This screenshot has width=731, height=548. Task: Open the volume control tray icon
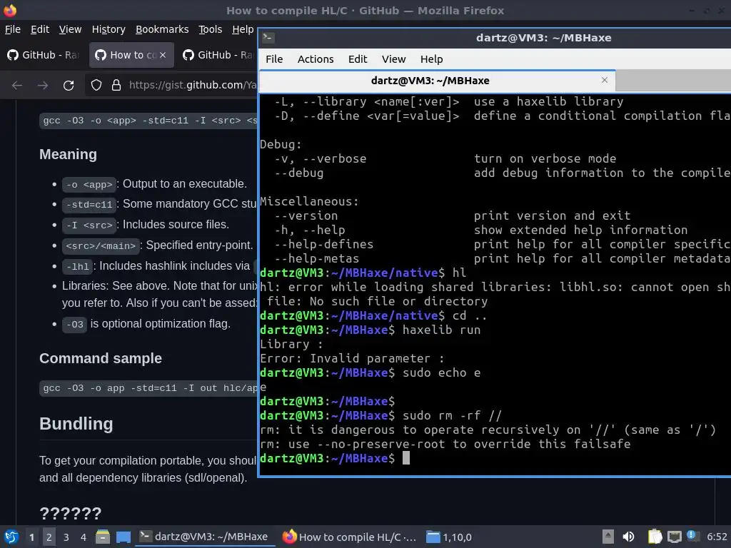(628, 537)
